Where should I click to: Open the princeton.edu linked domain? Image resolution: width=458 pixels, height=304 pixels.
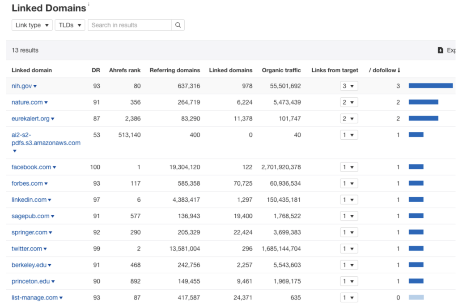coord(31,281)
